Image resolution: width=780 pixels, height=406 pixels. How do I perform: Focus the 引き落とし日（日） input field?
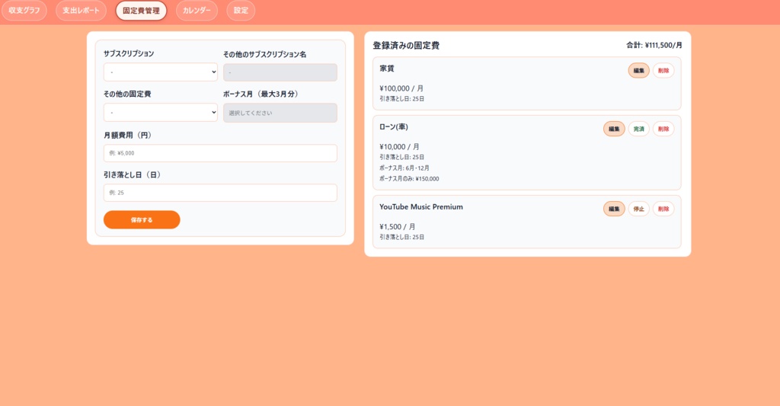220,193
